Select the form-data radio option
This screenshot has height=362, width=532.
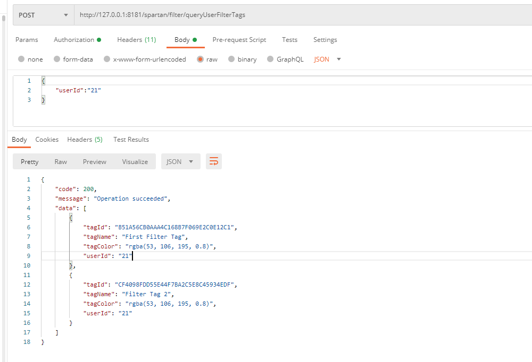click(57, 59)
